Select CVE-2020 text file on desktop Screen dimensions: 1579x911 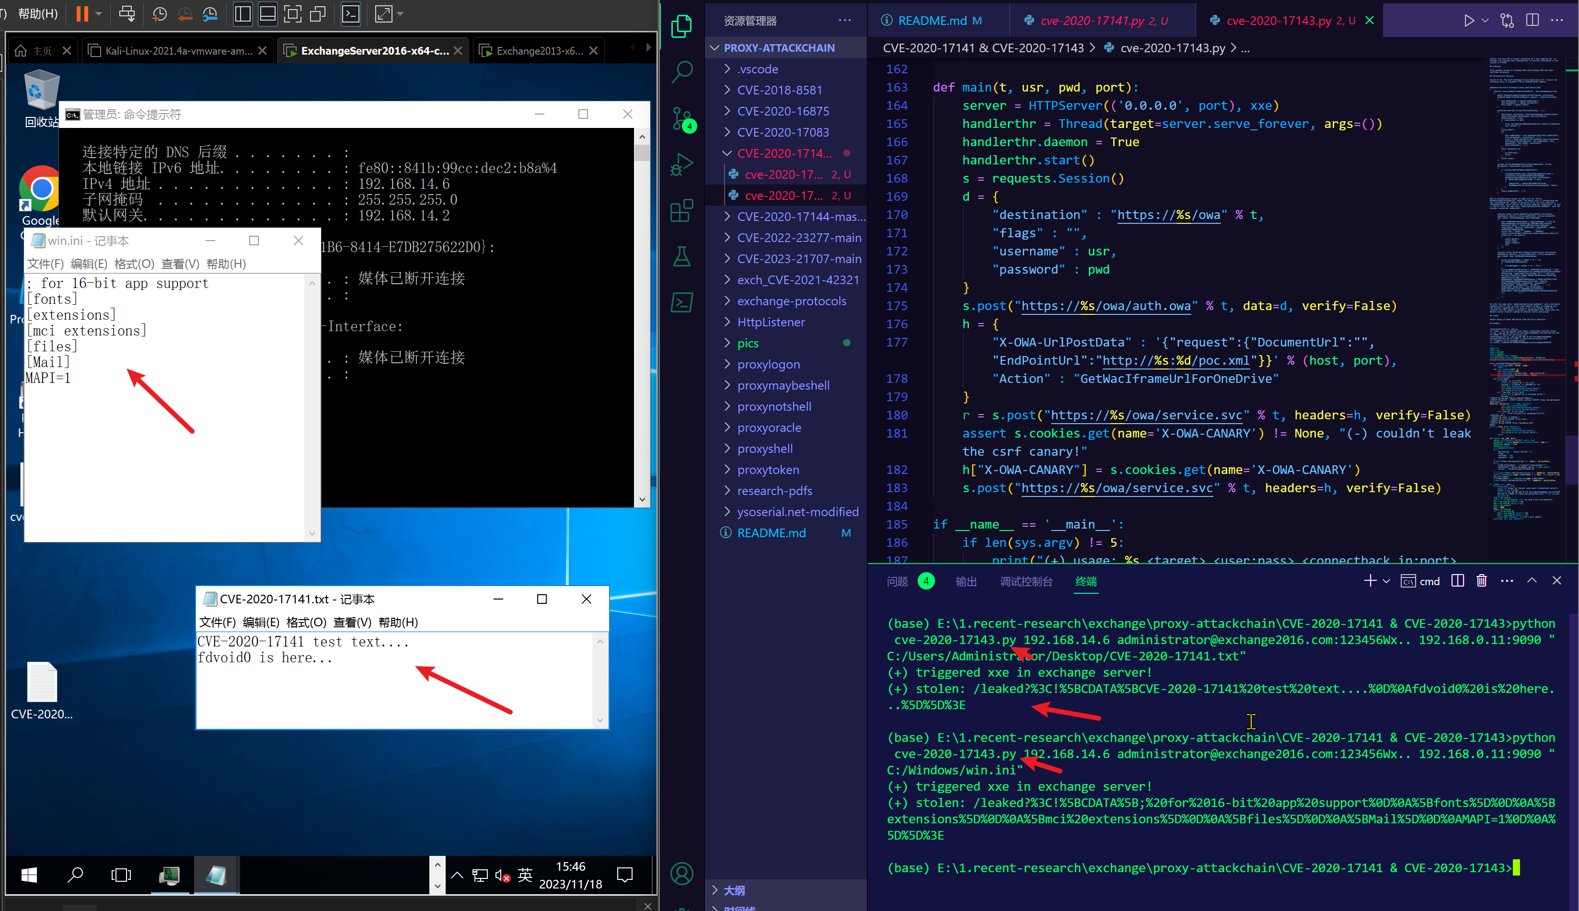[x=42, y=691]
